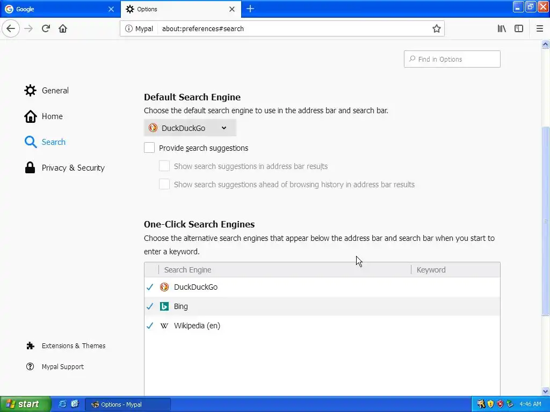Click the Mypal Support question mark icon

coord(30,366)
